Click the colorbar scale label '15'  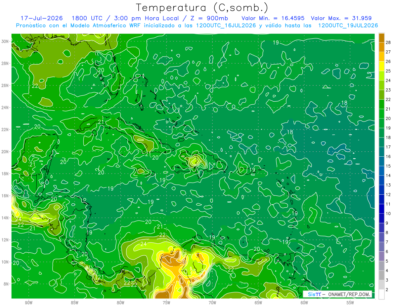pyautogui.click(x=388, y=166)
